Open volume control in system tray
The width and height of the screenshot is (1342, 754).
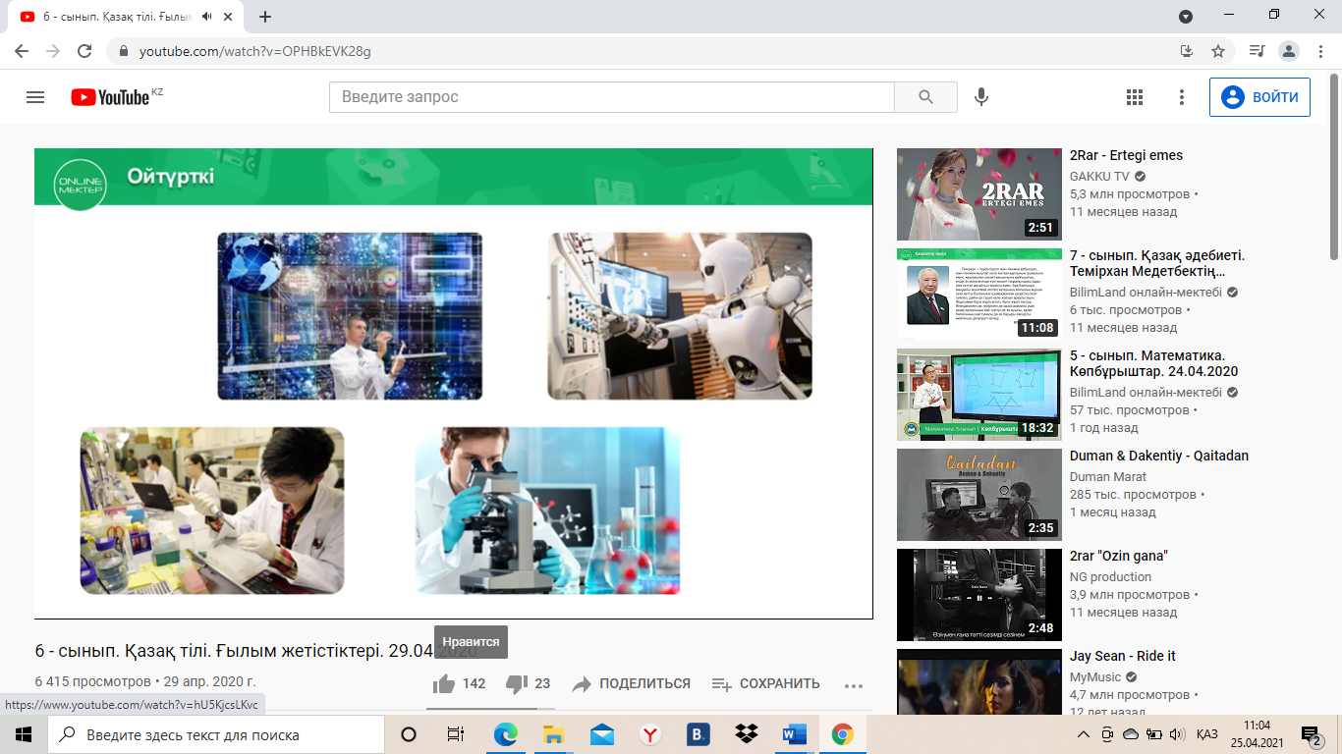pos(1177,734)
